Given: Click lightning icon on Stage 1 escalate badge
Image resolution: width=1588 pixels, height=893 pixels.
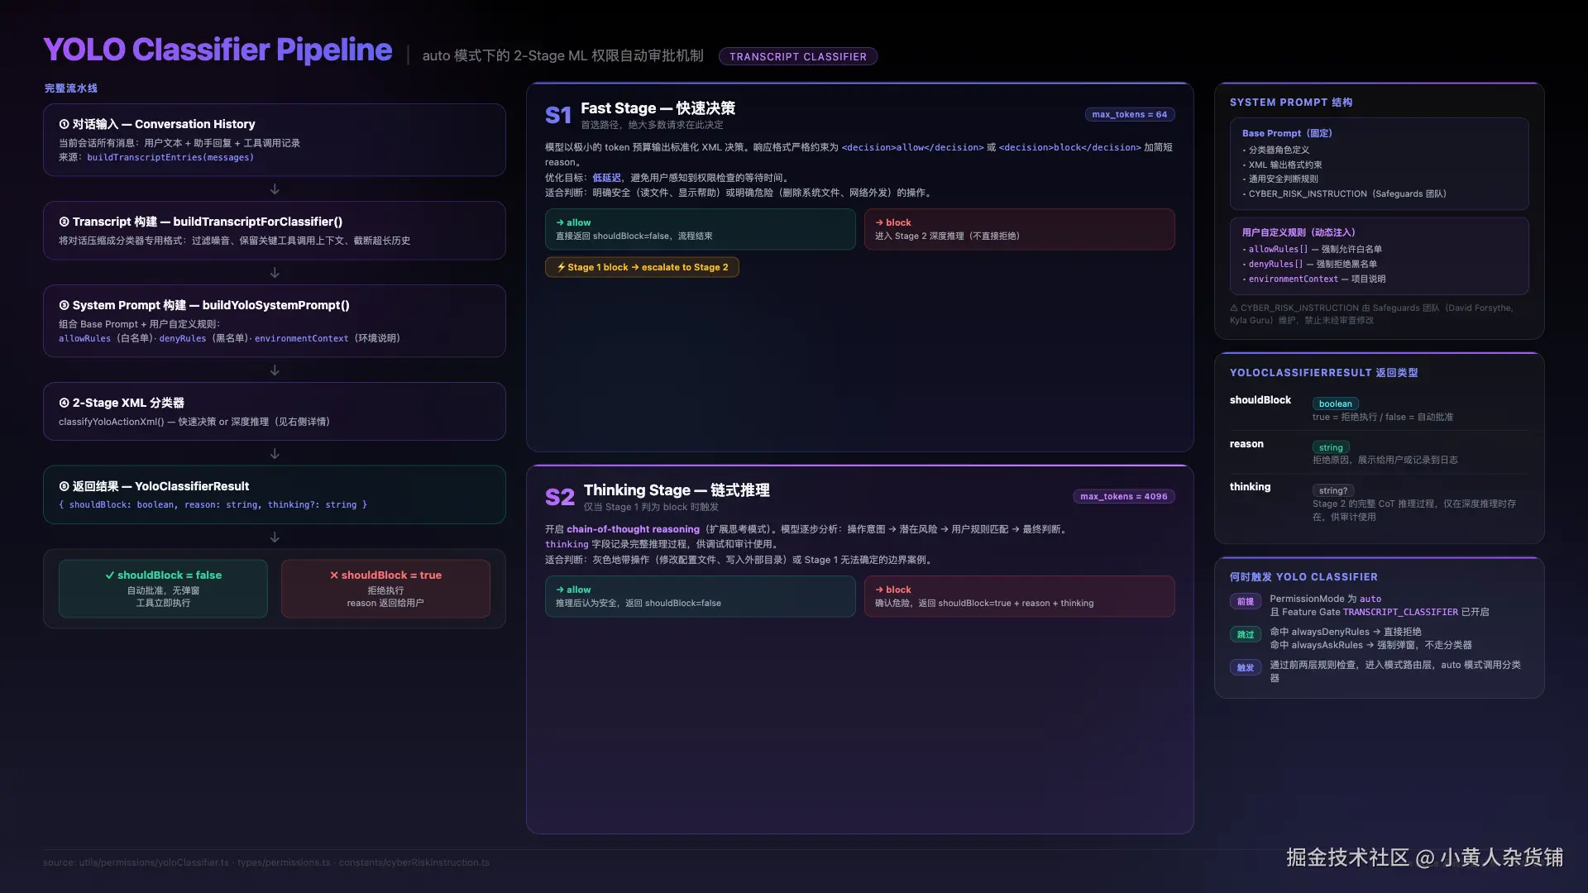Looking at the screenshot, I should click(x=561, y=267).
